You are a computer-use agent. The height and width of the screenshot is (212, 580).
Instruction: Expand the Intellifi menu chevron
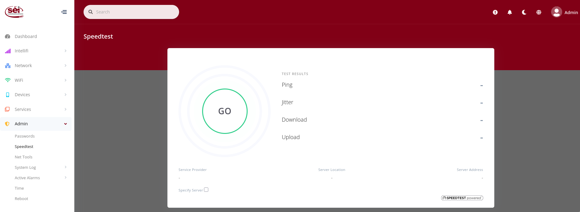pos(65,51)
